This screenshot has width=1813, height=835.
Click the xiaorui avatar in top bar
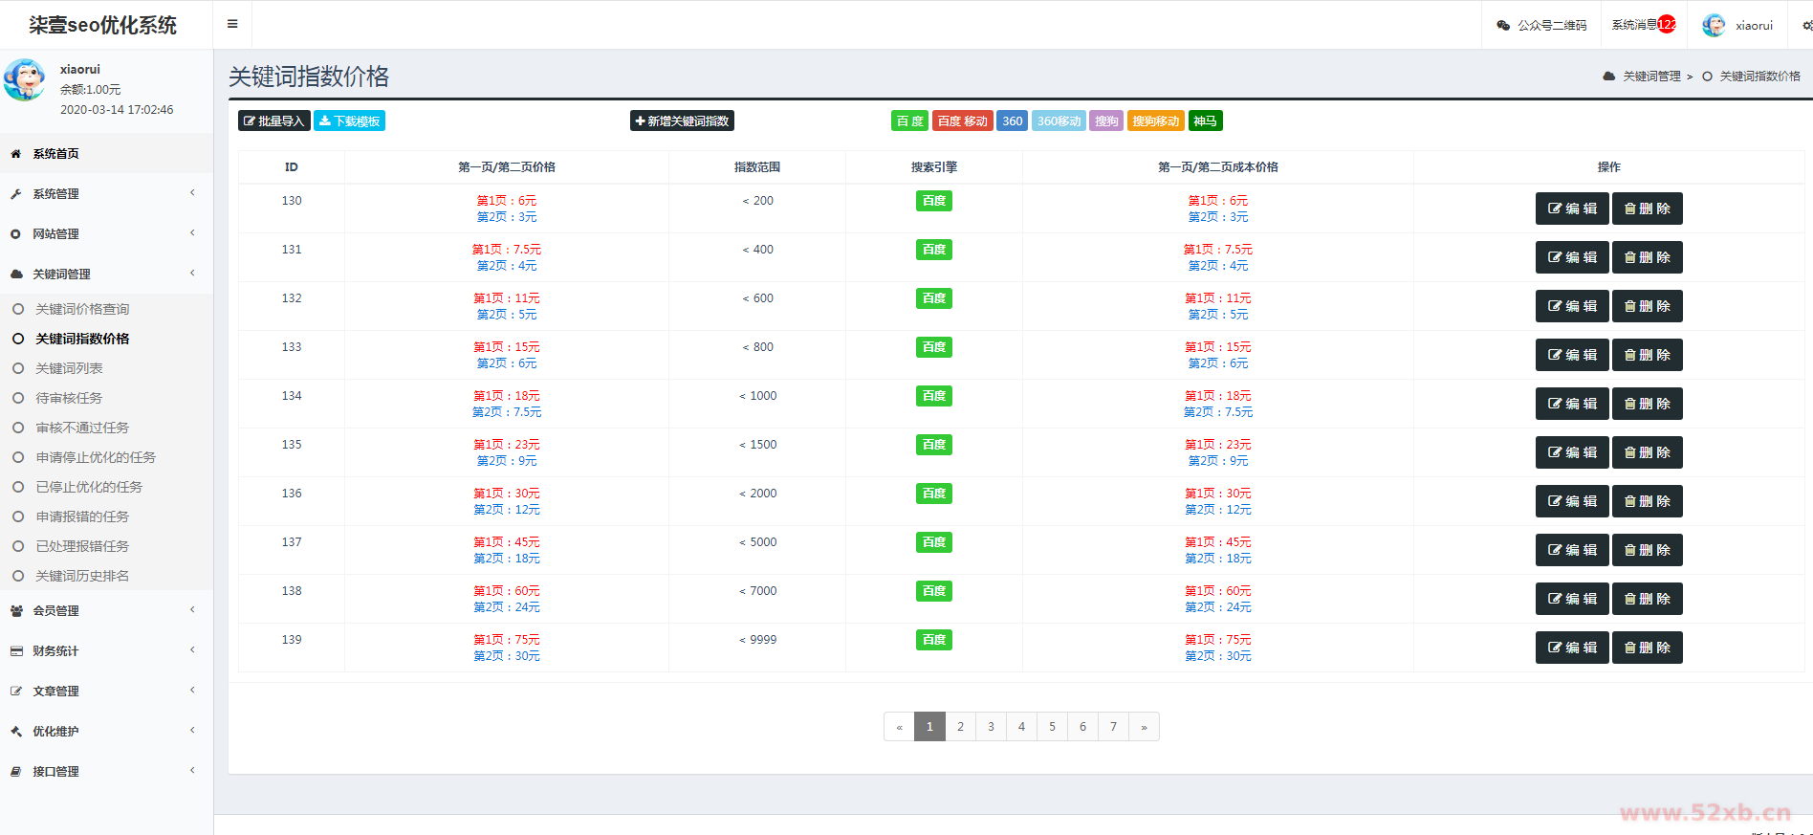coord(1714,26)
